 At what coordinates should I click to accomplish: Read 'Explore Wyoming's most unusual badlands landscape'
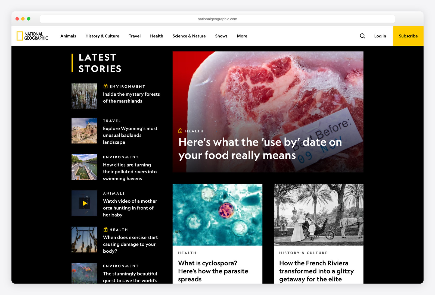pos(130,135)
